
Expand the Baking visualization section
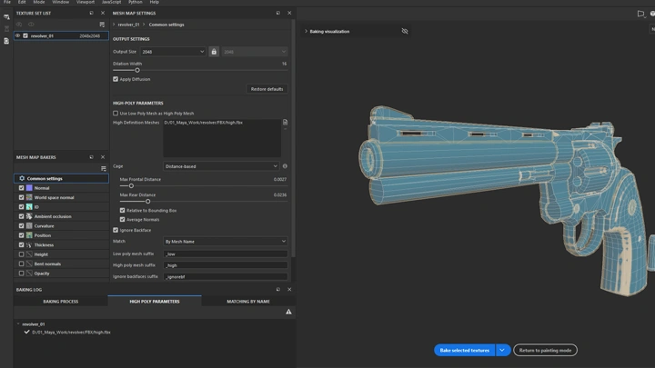(x=306, y=31)
